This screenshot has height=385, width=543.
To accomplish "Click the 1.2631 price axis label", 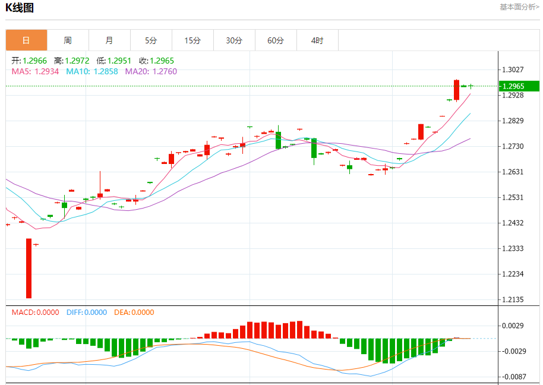I will click(x=513, y=172).
